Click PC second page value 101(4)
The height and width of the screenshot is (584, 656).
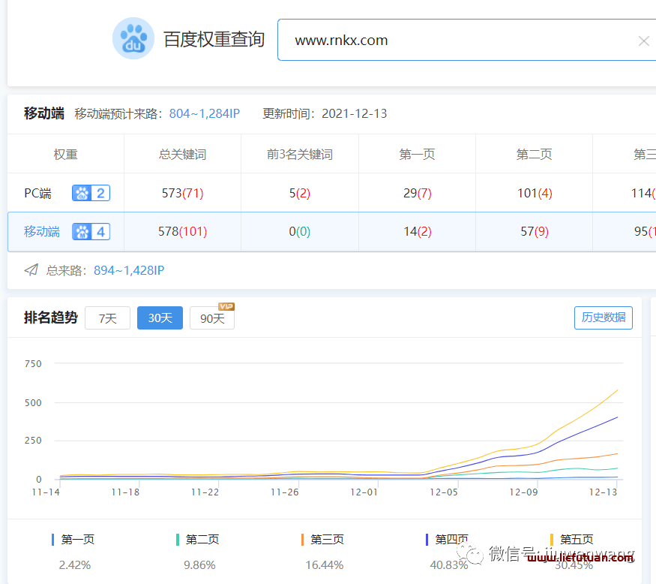(x=535, y=193)
